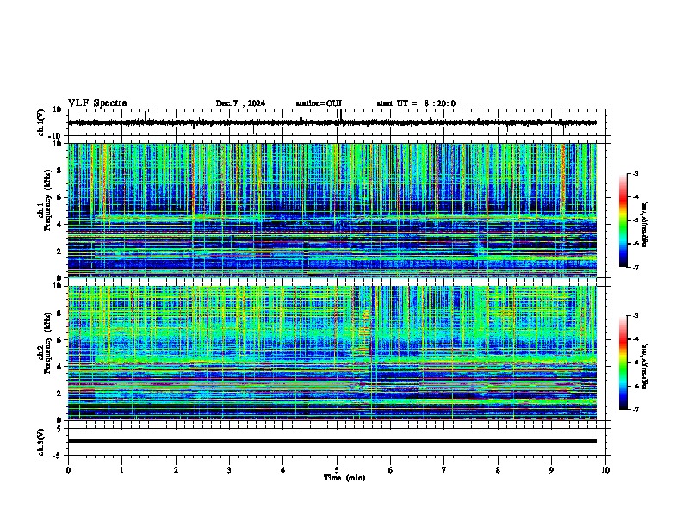The height and width of the screenshot is (527, 682).
Task: Click the ch.2 color bar log(PSD) label
Action: tap(645, 366)
